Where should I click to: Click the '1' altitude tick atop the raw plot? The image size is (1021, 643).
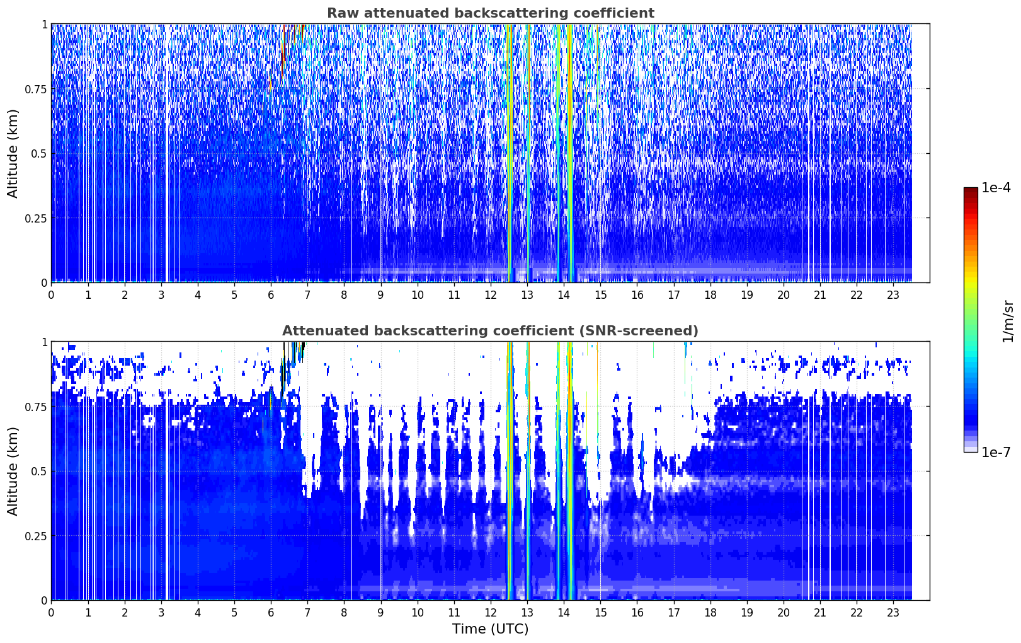(45, 24)
